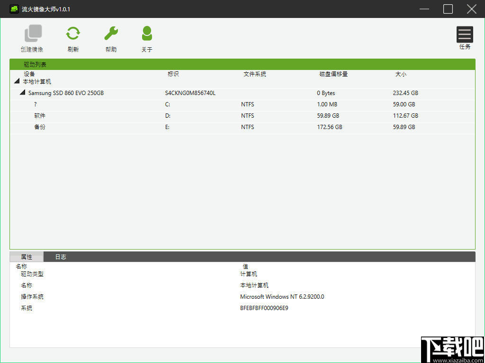Click the 名称 property row under 驱动类型
This screenshot has height=363, width=485.
242,285
